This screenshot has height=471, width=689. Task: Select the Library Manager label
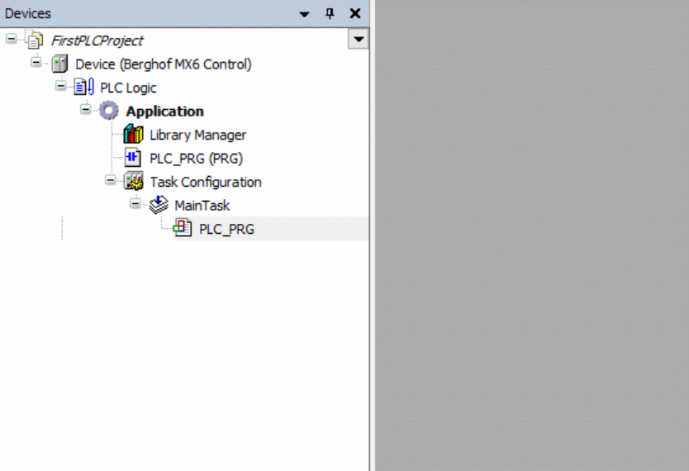(197, 135)
